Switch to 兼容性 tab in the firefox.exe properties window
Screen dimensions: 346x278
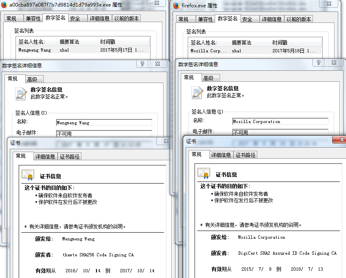point(205,19)
